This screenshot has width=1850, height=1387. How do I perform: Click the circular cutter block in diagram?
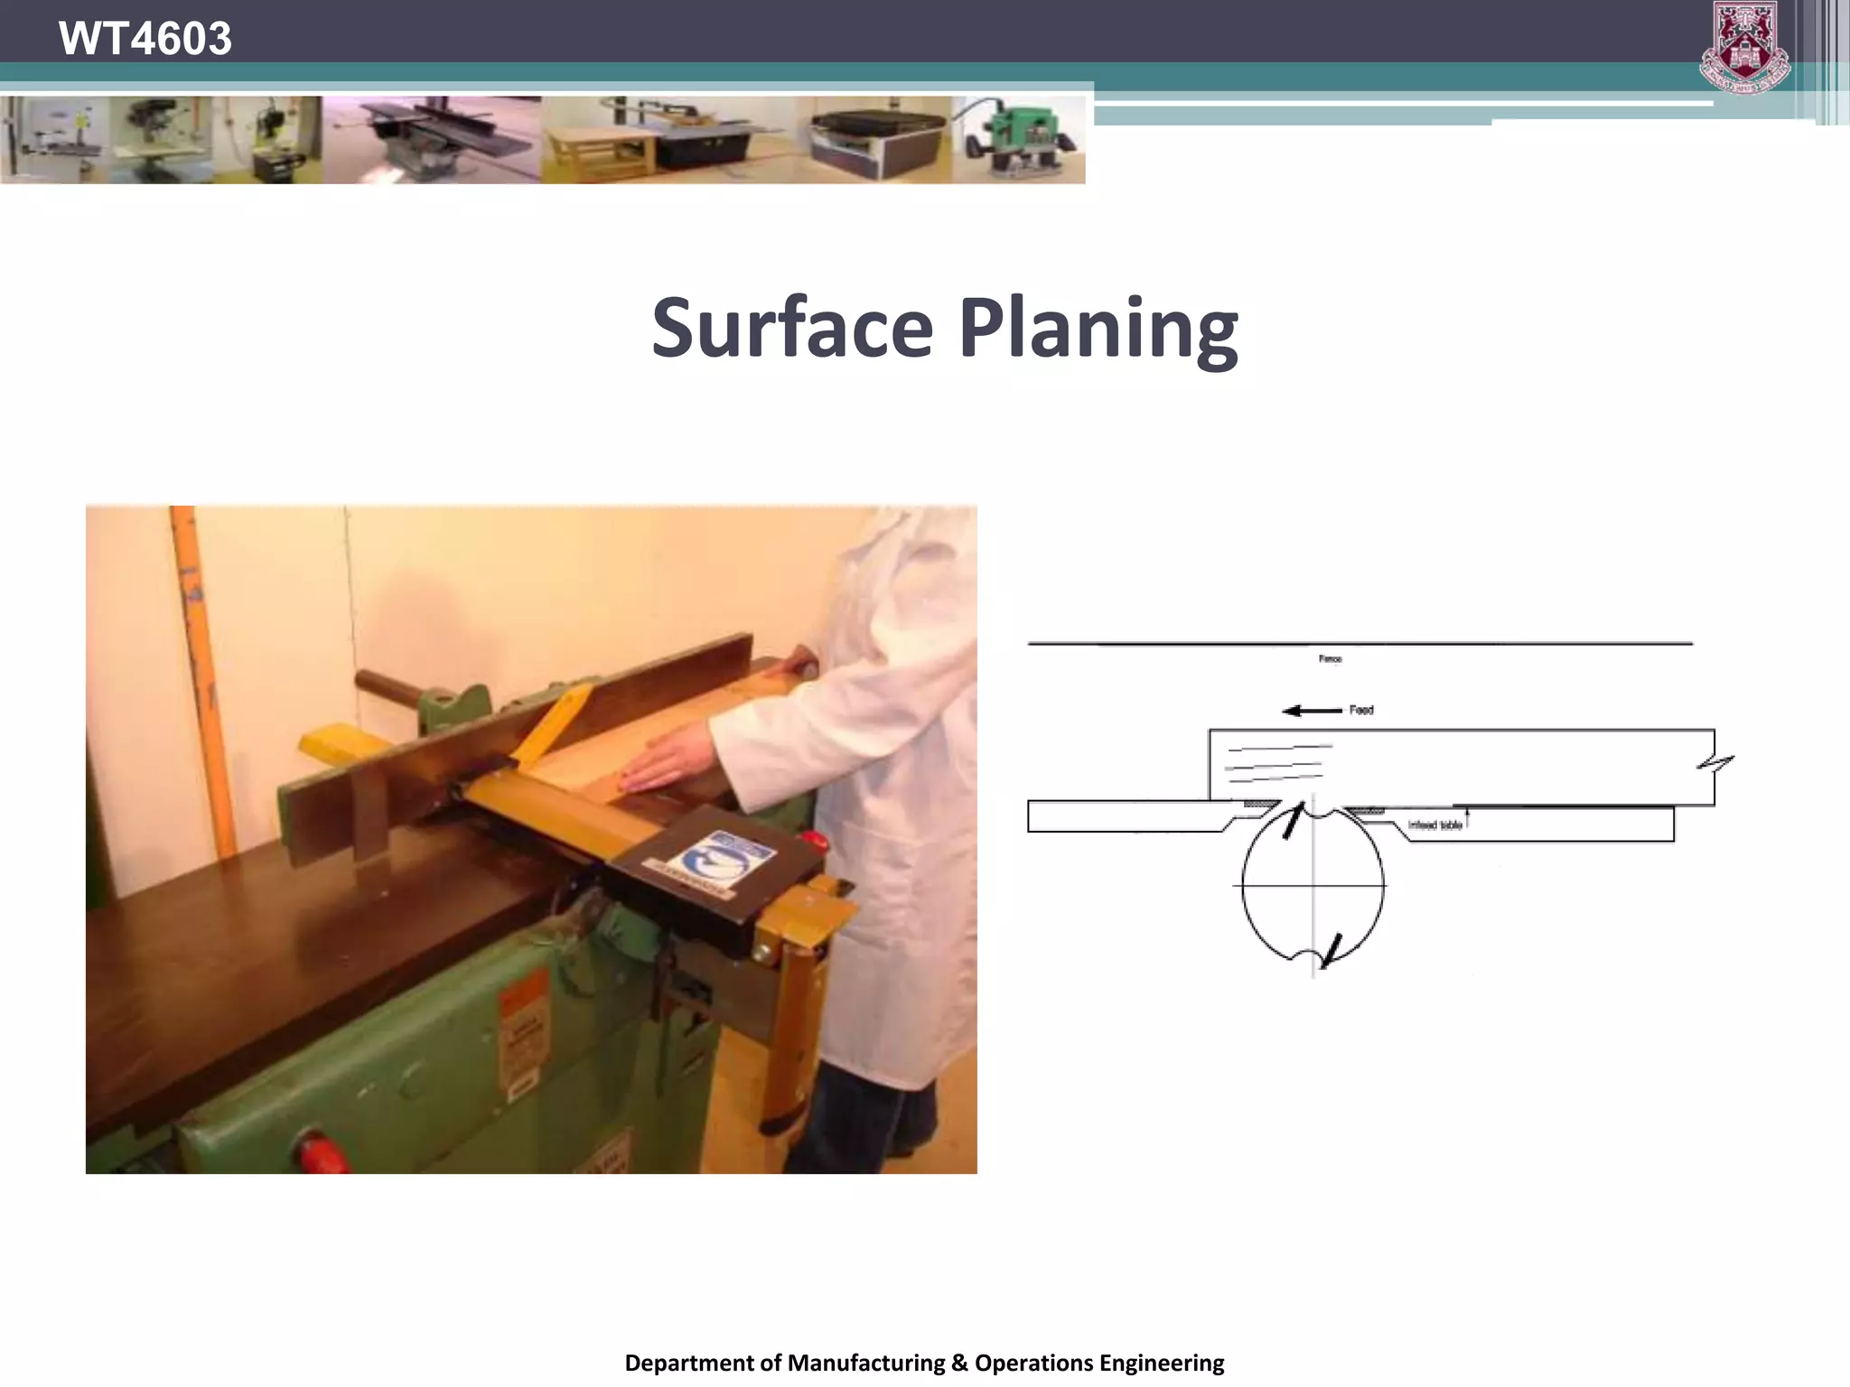pos(1313,887)
